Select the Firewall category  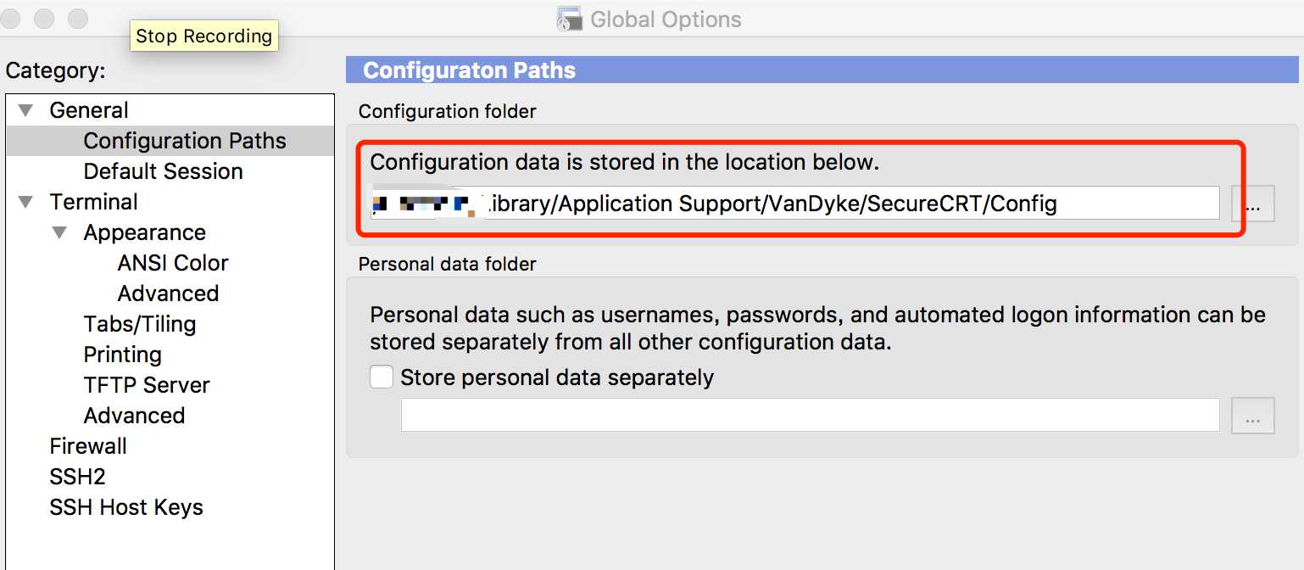[x=88, y=446]
